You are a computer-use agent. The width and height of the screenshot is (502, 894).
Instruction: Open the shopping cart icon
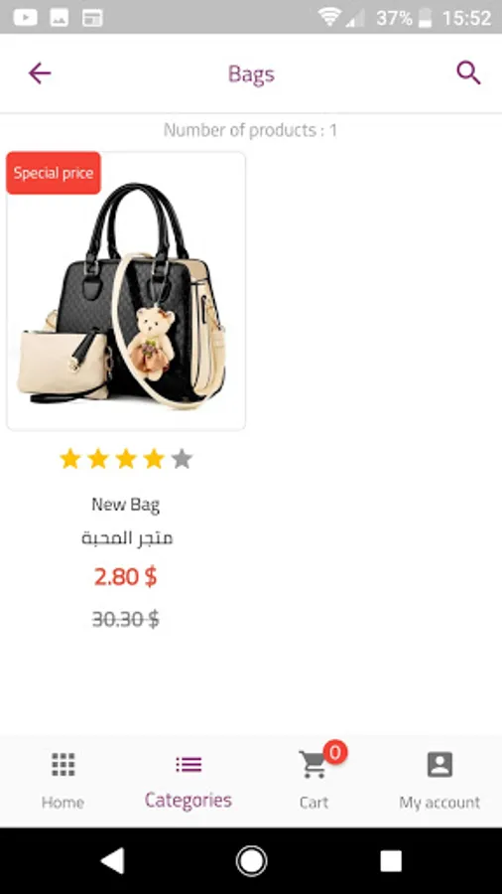tap(314, 764)
